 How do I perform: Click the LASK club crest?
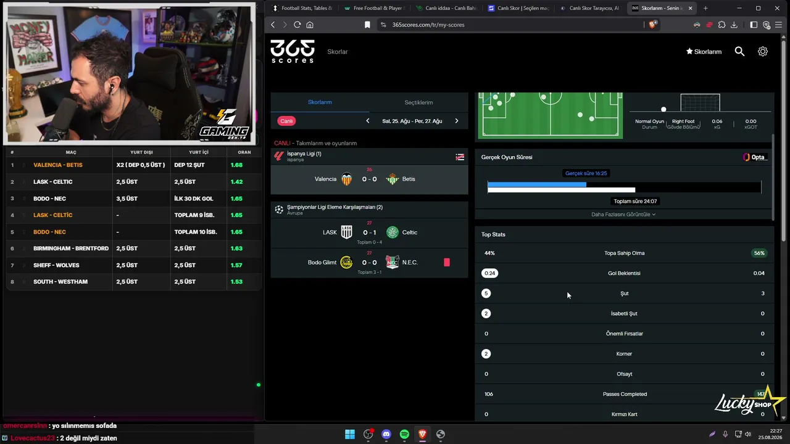point(347,232)
